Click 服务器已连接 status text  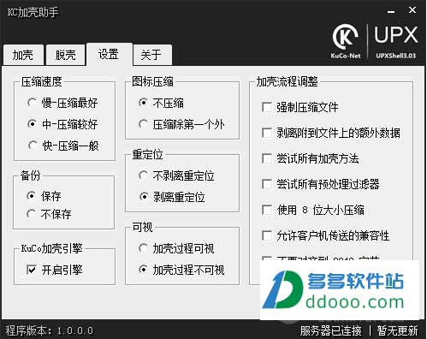(x=331, y=330)
